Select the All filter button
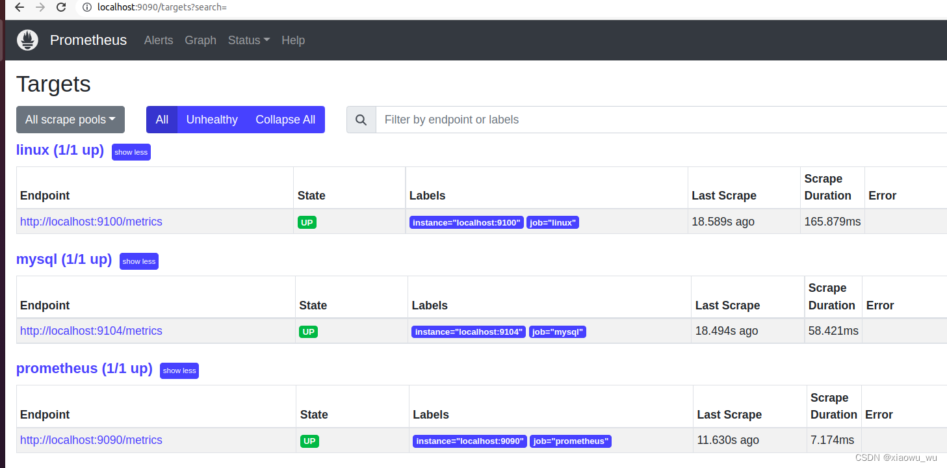Viewport: 947px width, 468px height. (162, 120)
